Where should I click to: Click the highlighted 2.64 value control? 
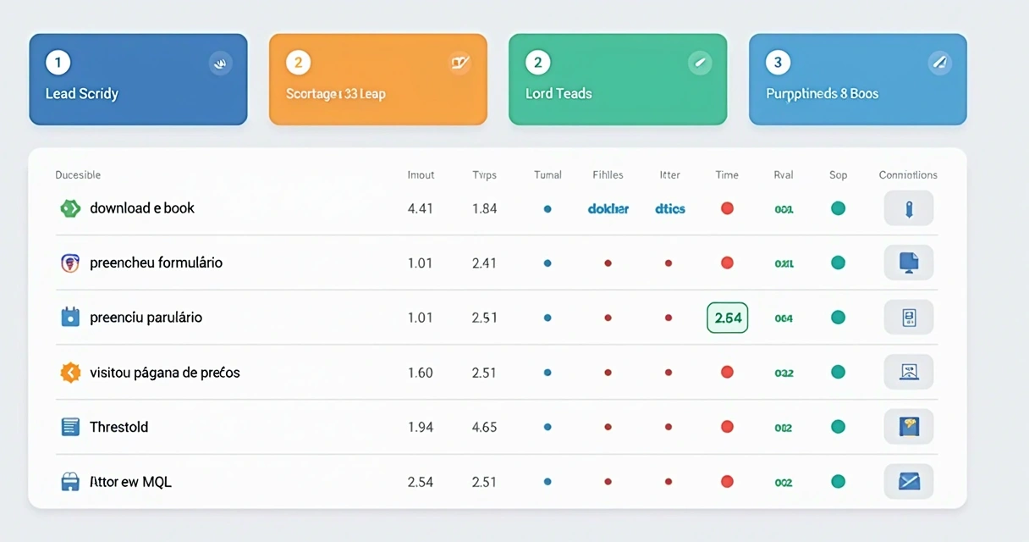point(727,317)
